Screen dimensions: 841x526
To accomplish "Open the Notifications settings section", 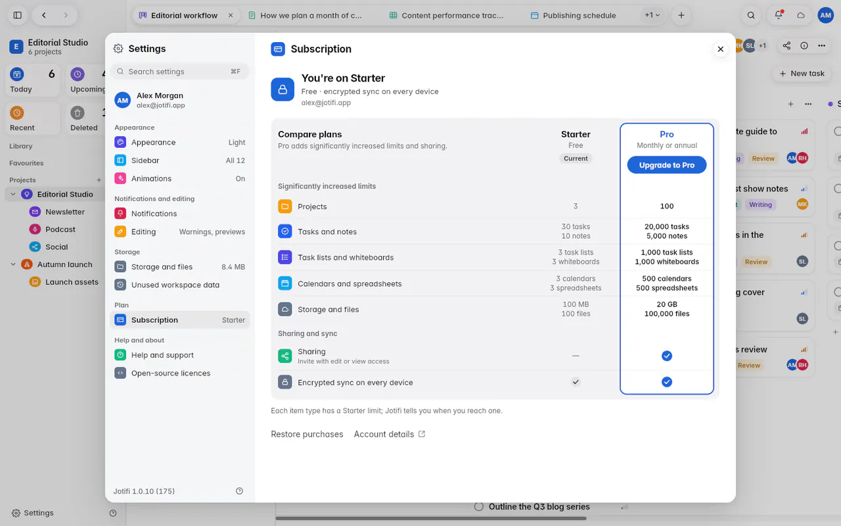I will 179,214.
